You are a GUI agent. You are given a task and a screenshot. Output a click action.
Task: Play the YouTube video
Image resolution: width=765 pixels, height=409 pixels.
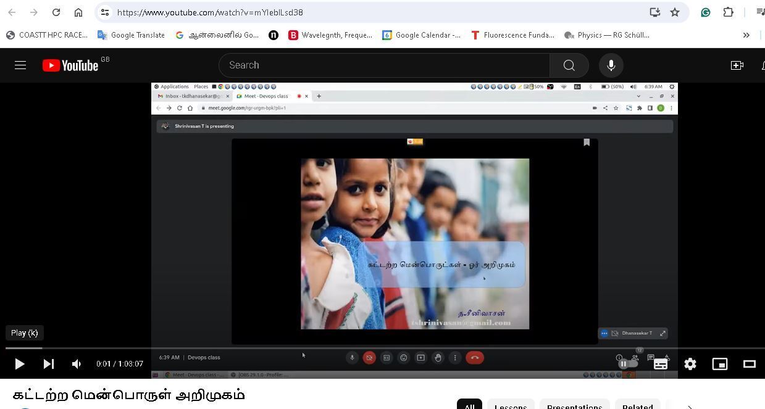click(19, 364)
